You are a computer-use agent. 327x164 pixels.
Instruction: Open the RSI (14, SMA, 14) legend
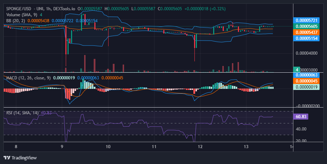[22, 113]
